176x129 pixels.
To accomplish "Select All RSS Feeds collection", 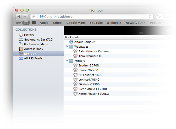I will [33, 58].
